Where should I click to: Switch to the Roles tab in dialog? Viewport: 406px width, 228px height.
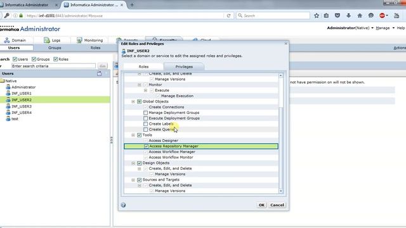tap(143, 66)
